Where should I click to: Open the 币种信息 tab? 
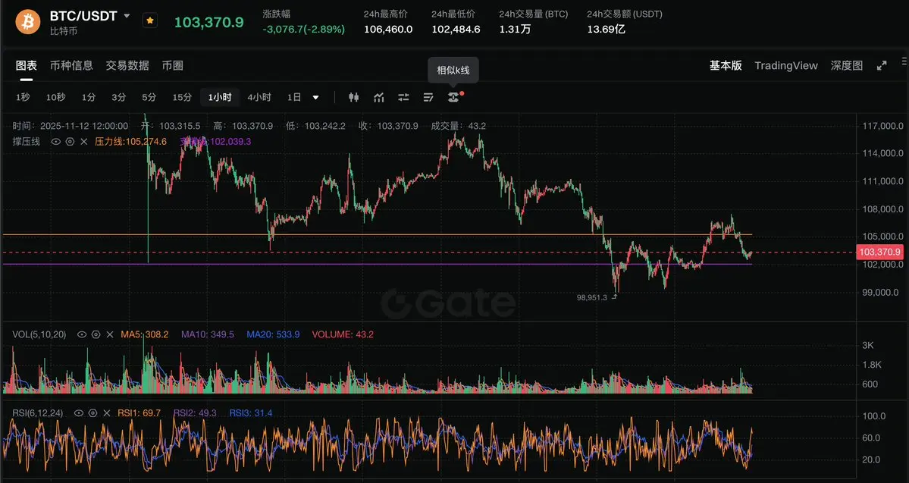tap(71, 65)
